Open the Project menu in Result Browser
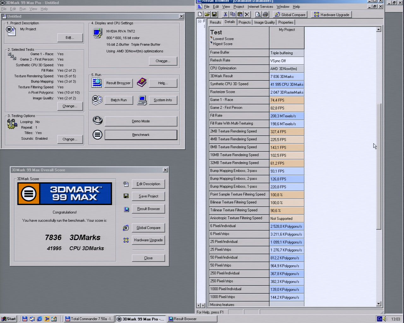Screen dimensions: 404x323 click(x=239, y=7)
